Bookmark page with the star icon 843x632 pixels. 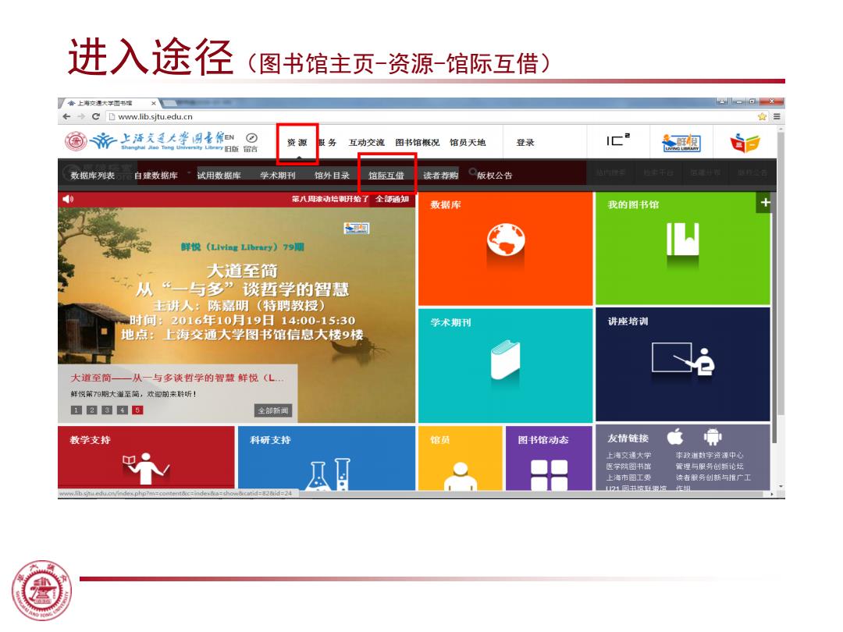coord(763,116)
